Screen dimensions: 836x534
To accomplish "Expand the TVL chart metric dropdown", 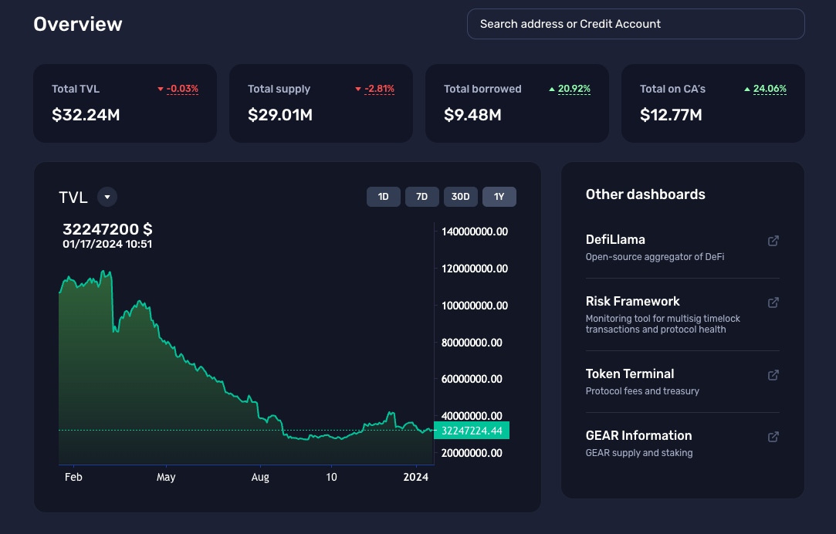I will (107, 198).
